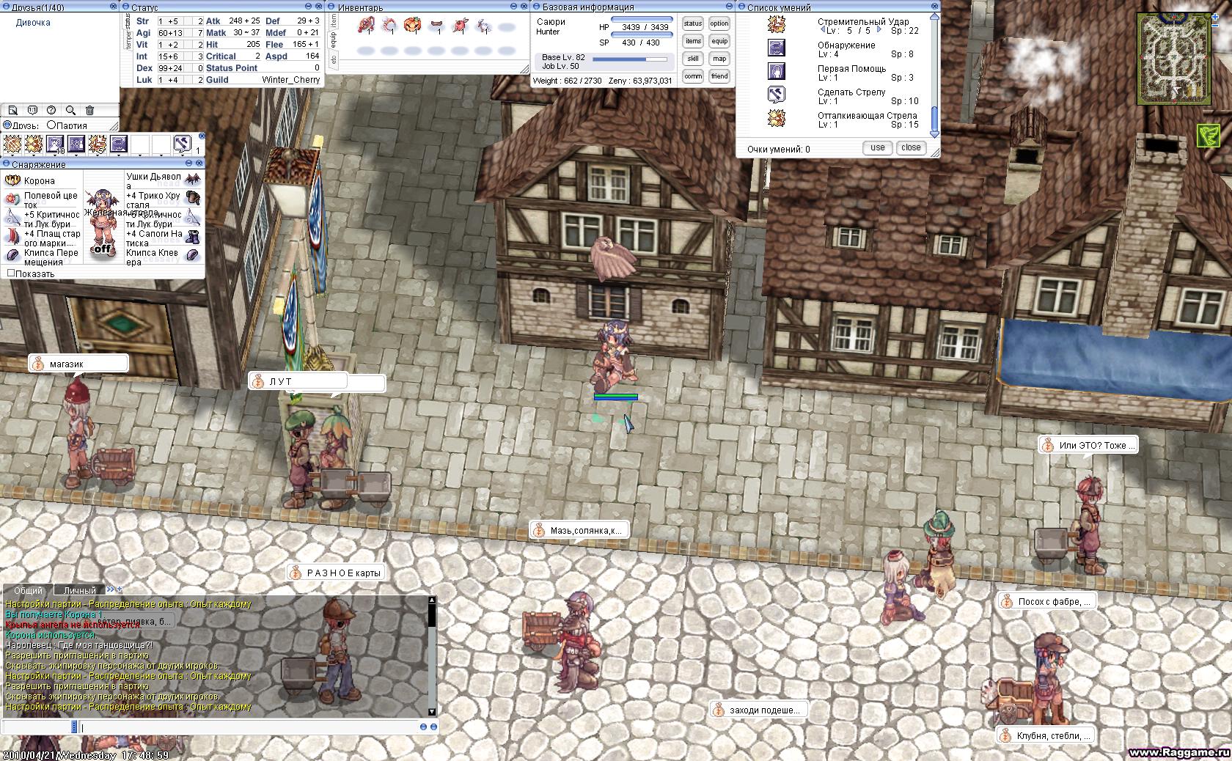The height and width of the screenshot is (761, 1232).
Task: Select the Партия radio button
Action: [52, 125]
